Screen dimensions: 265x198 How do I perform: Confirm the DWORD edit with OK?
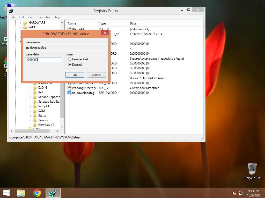tap(75, 75)
